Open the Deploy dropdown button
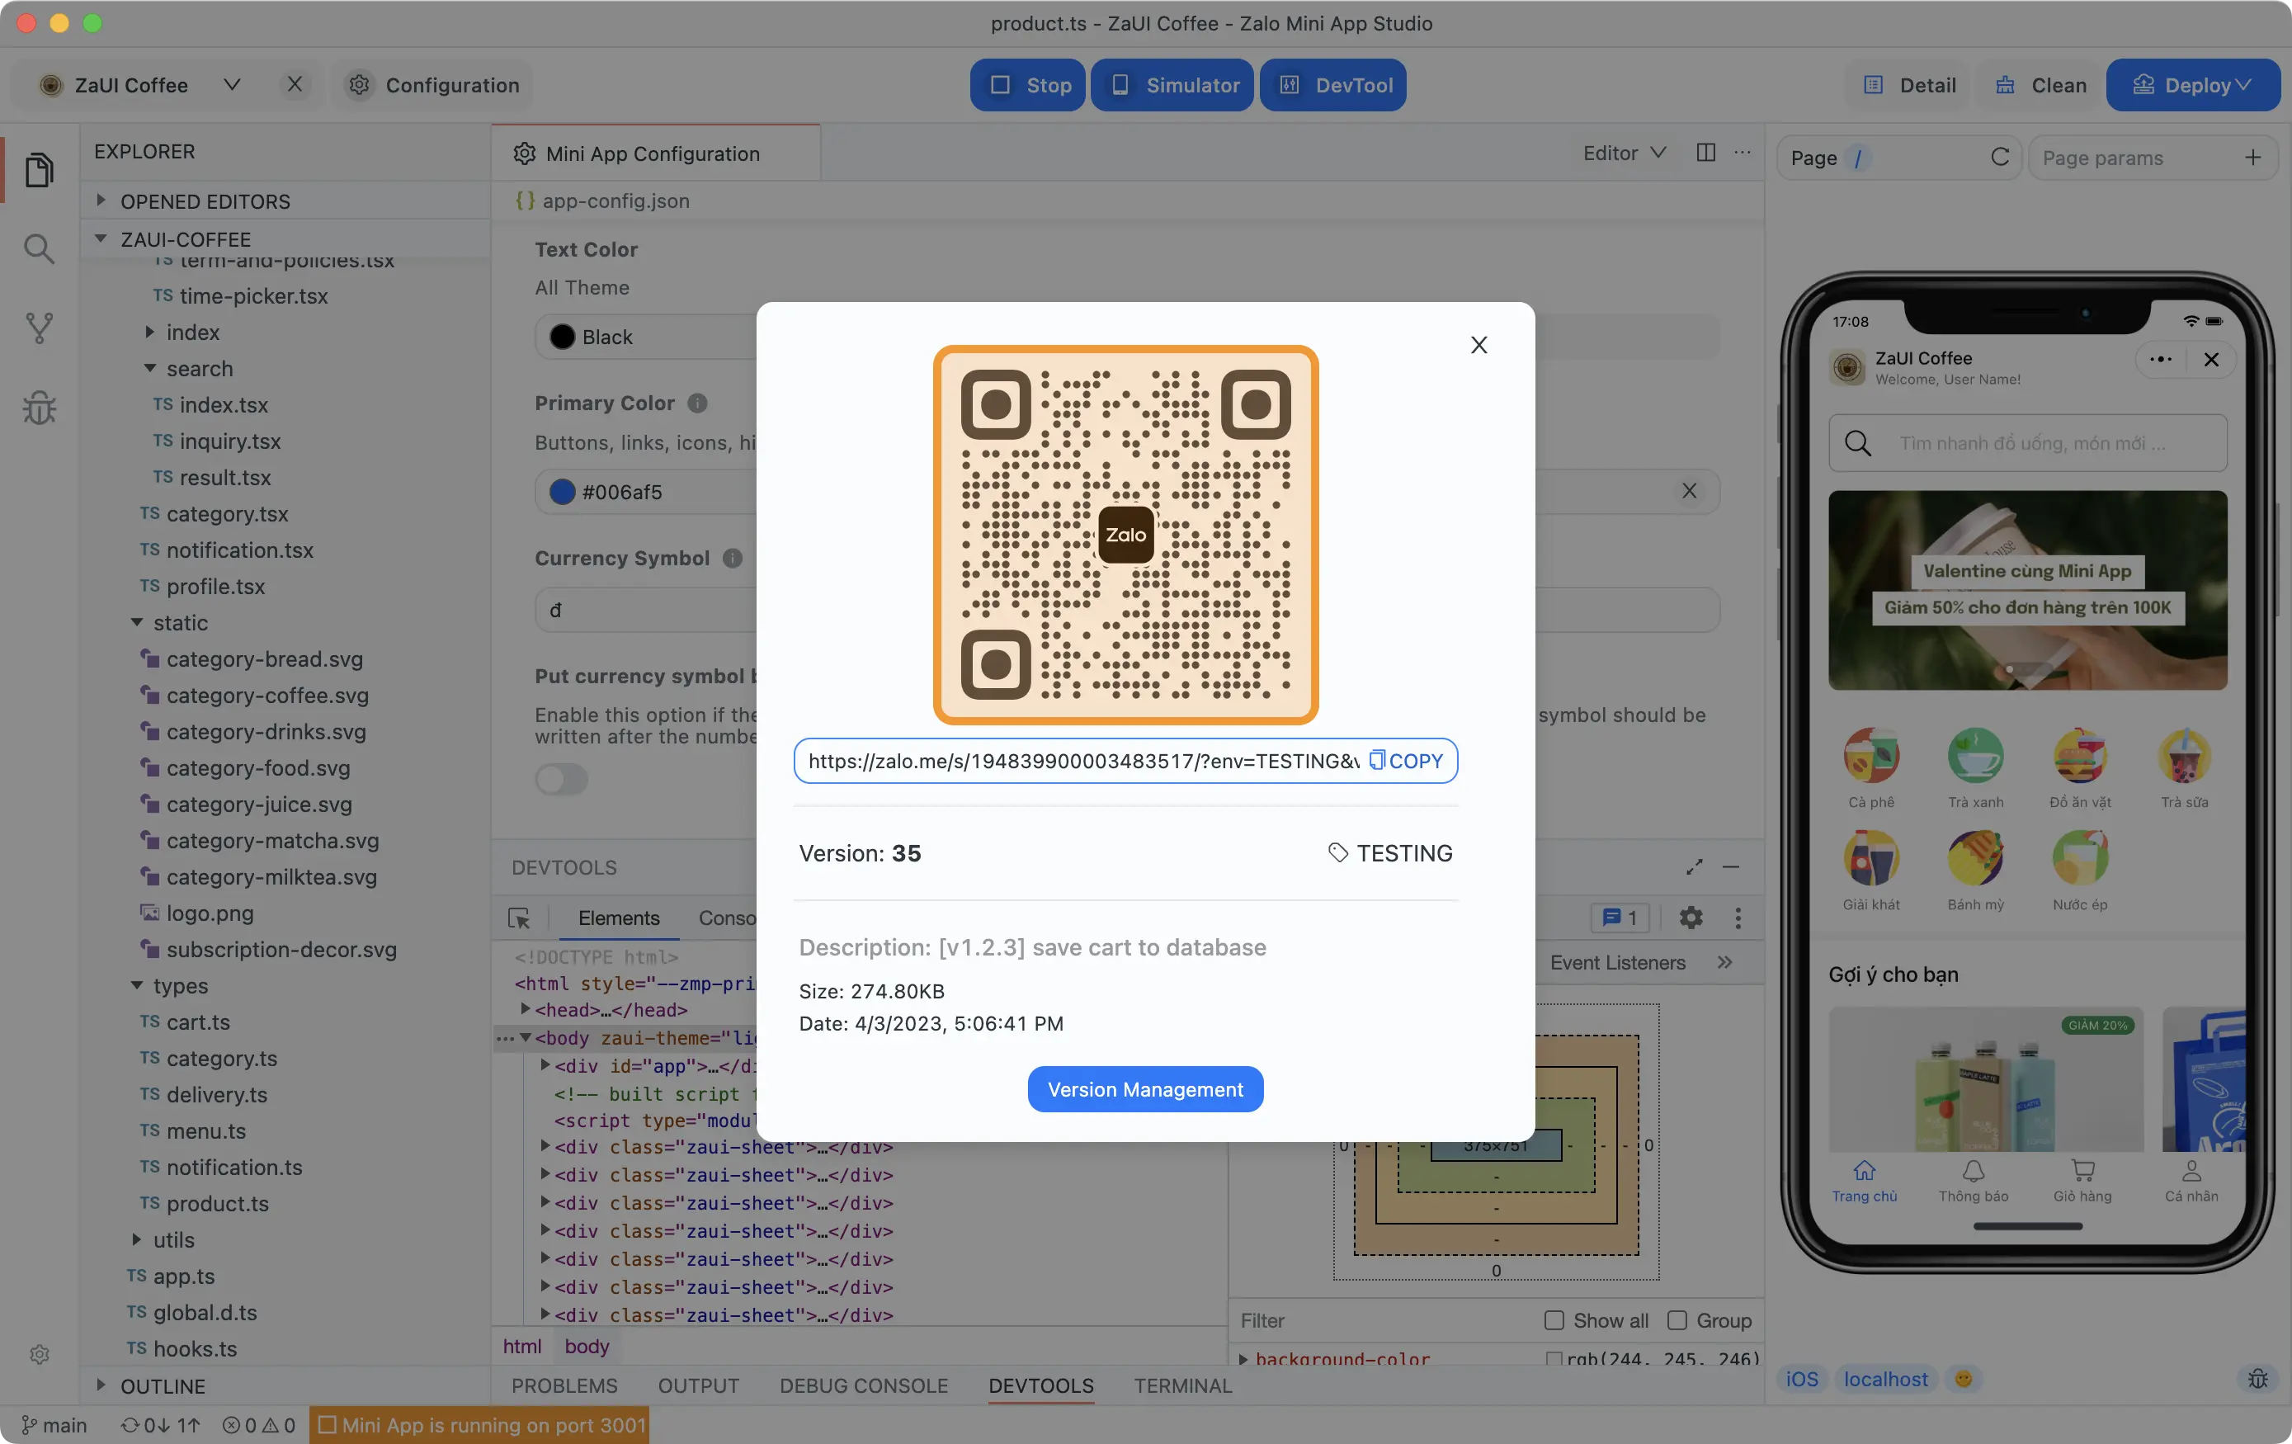Viewport: 2292px width, 1444px height. (x=2192, y=85)
